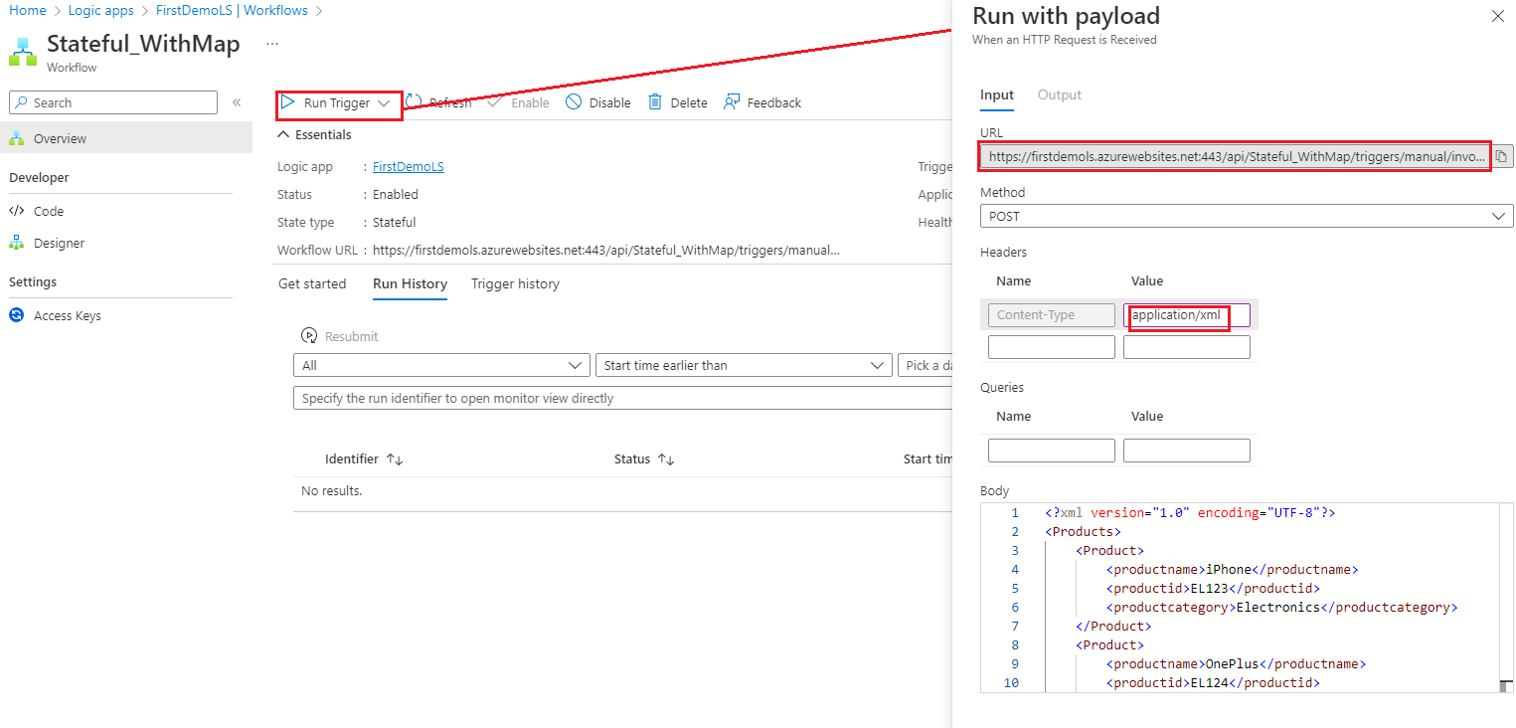Open the Feedback option
The image size is (1516, 728).
coord(762,102)
